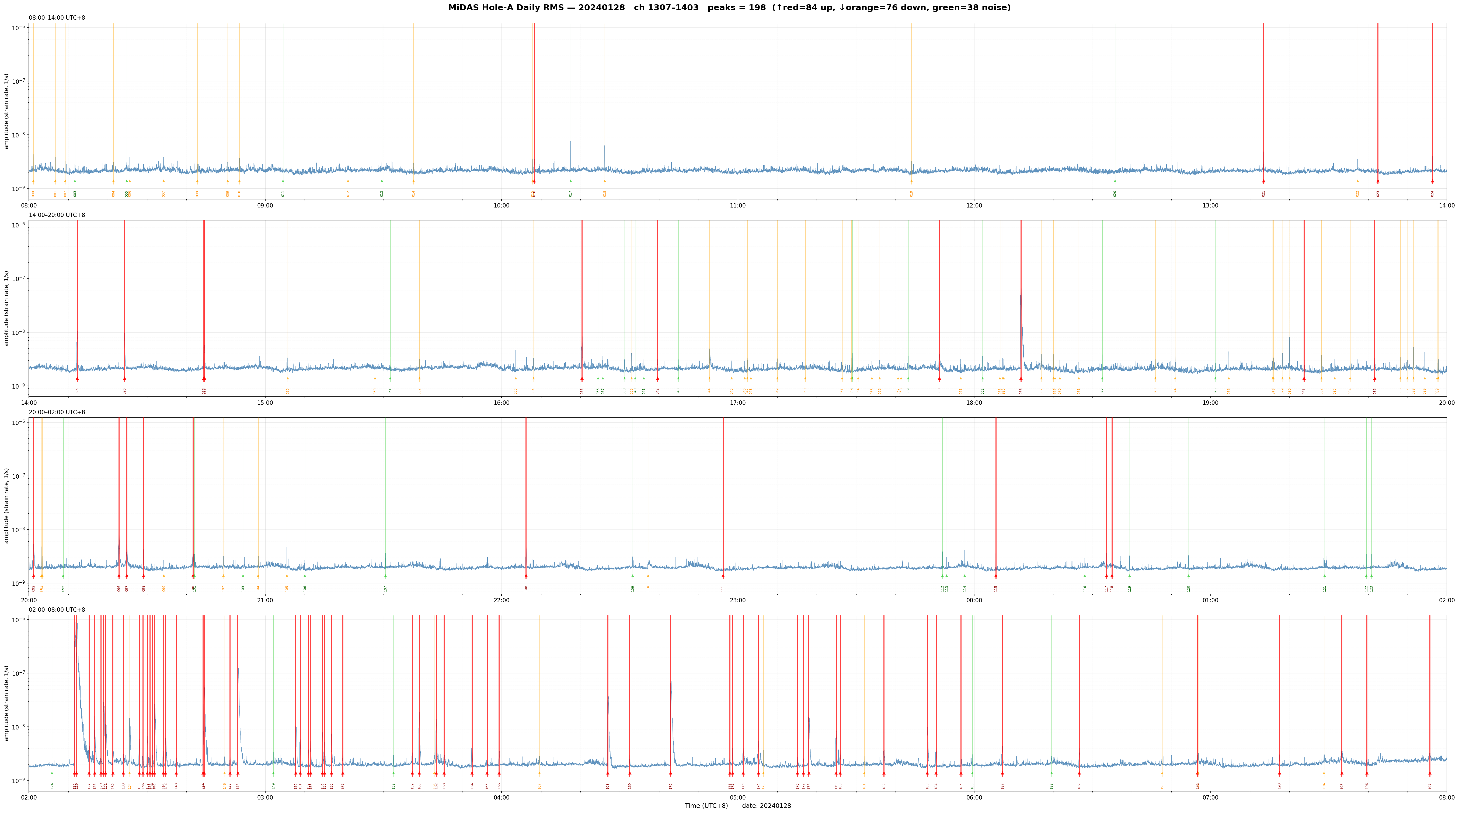Image resolution: width=1459 pixels, height=813 pixels.
Task: Click the "22:00" x-axis tick label
Action: click(501, 600)
